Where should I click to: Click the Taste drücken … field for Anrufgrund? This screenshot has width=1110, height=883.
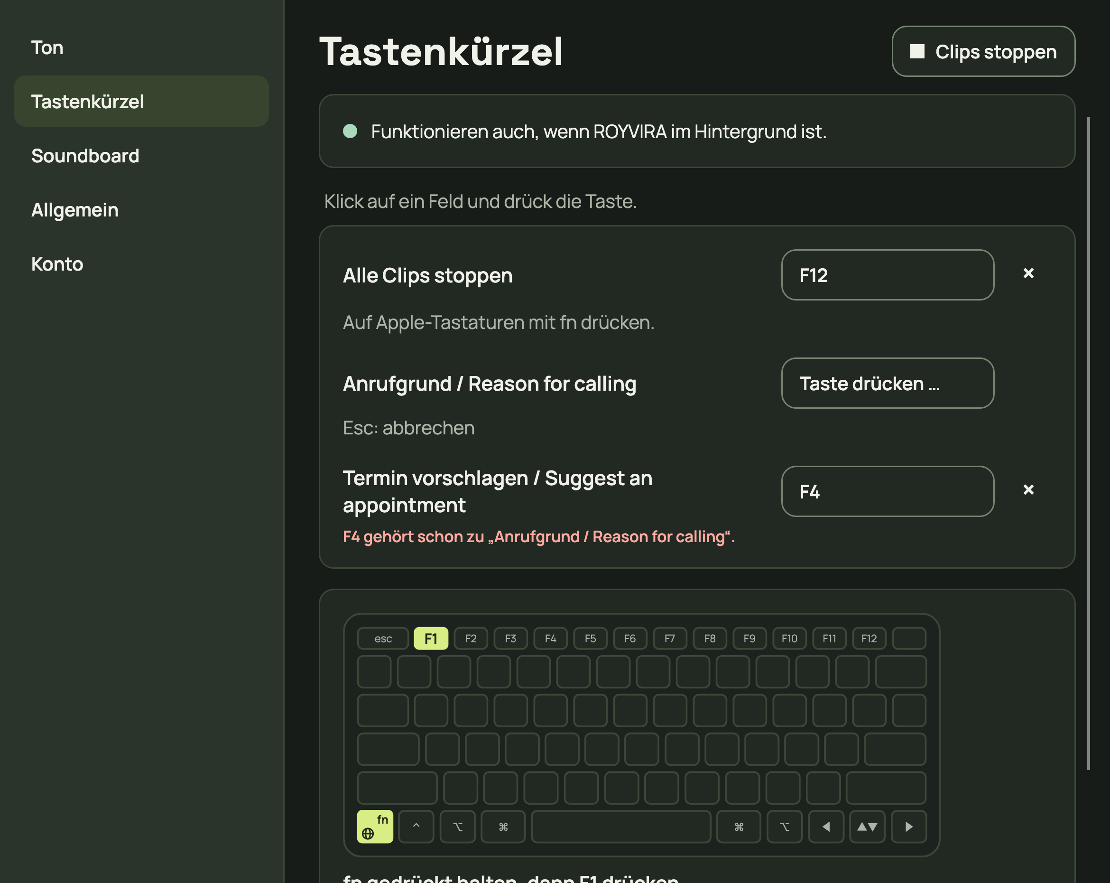(x=888, y=383)
